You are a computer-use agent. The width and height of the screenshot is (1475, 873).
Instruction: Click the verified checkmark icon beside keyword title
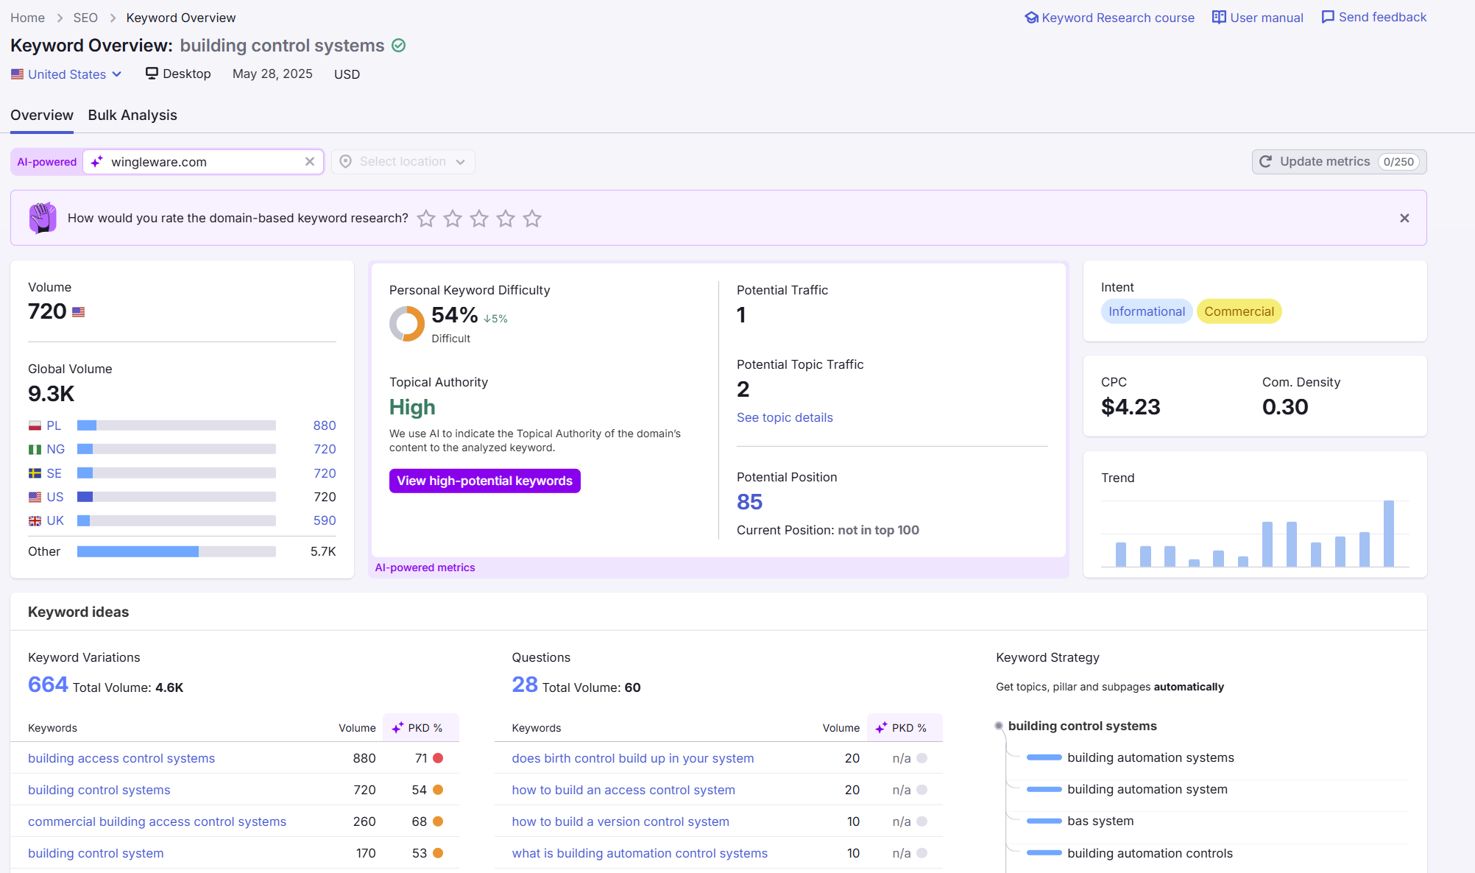(x=398, y=46)
